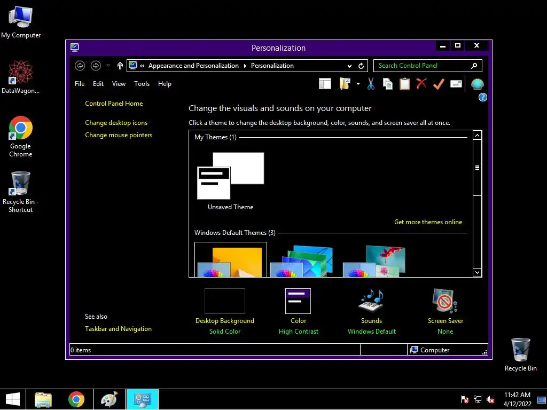Open Change mouse pointers link

(119, 135)
